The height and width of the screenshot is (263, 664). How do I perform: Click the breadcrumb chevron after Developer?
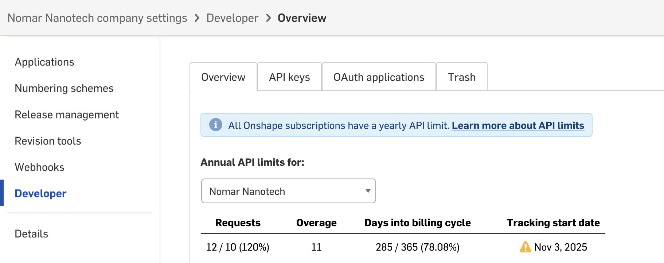coord(268,18)
